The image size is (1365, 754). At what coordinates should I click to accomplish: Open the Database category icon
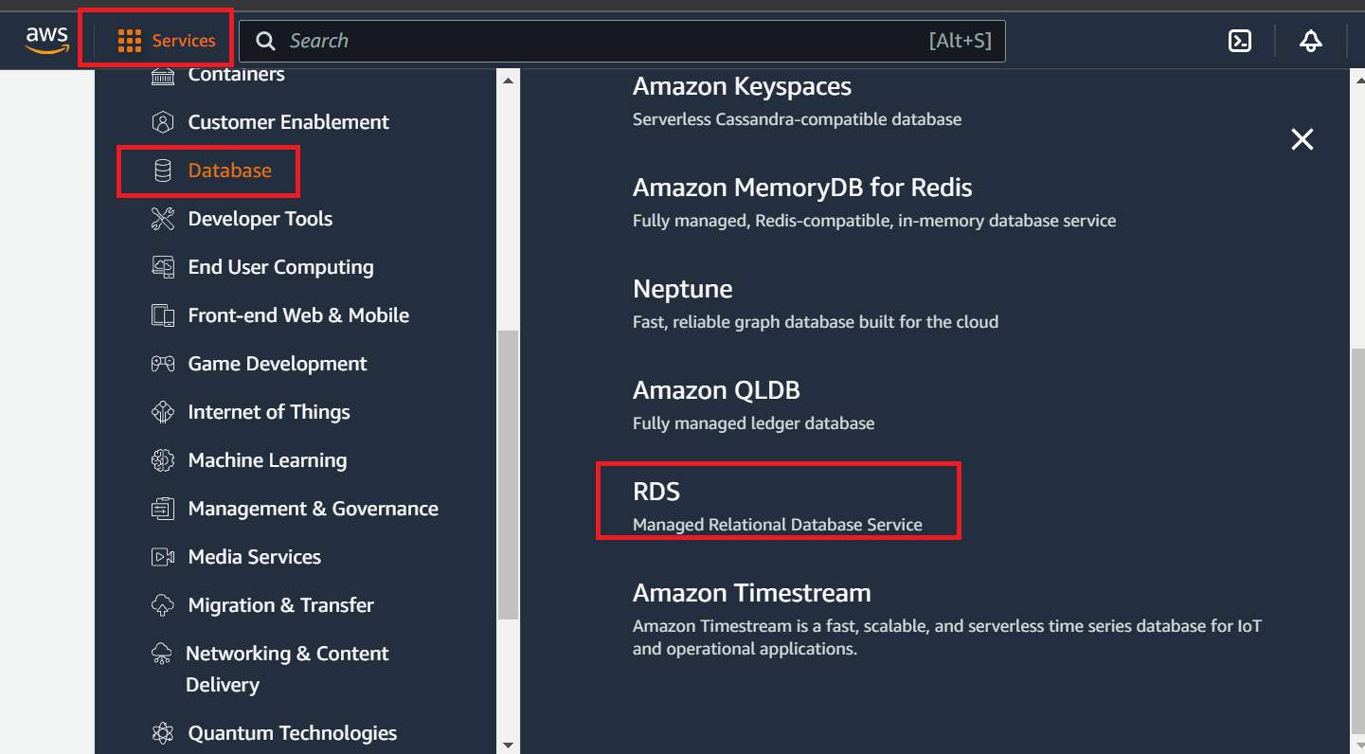pyautogui.click(x=162, y=171)
